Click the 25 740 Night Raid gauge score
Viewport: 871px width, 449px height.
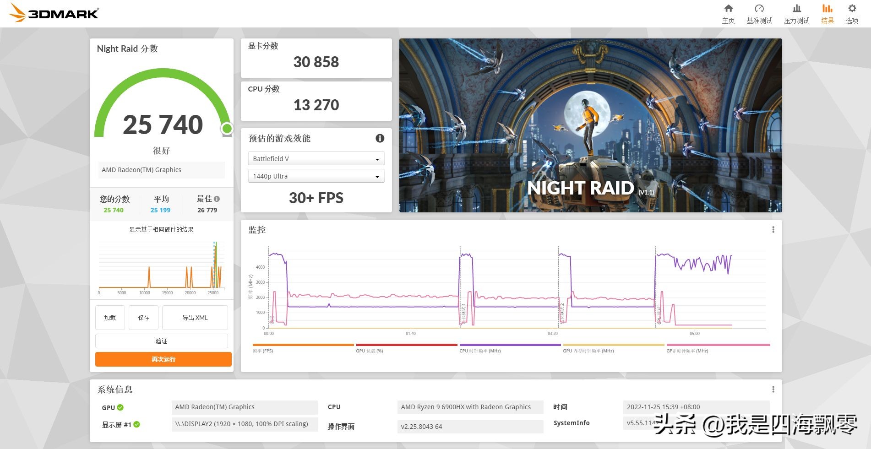pyautogui.click(x=163, y=124)
